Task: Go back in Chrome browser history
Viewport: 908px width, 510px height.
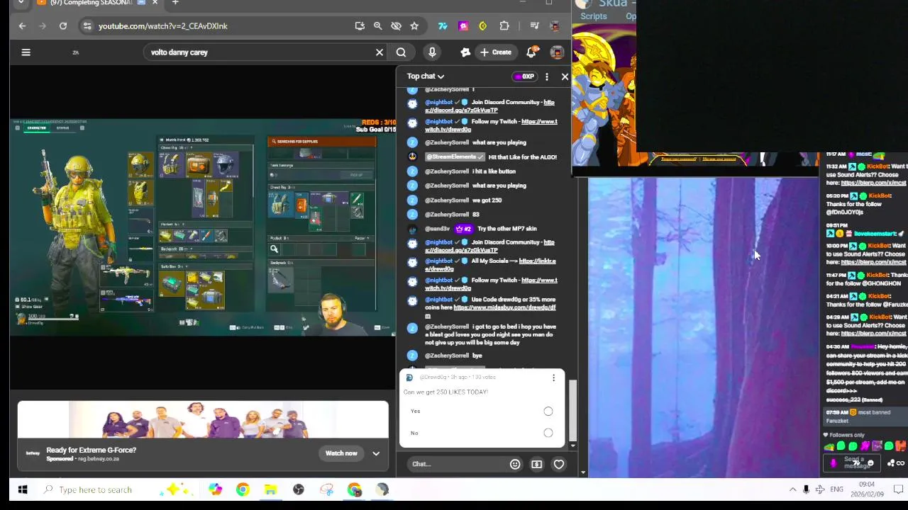Action: [22, 26]
